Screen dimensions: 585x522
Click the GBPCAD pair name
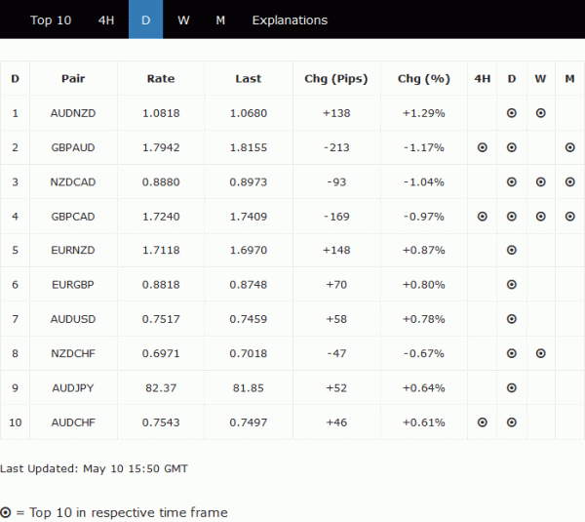pyautogui.click(x=73, y=216)
